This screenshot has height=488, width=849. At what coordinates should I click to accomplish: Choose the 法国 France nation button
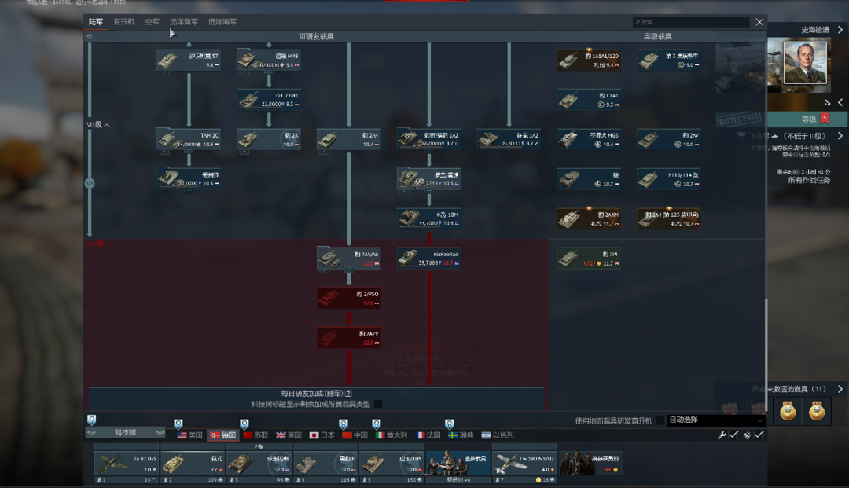point(428,435)
